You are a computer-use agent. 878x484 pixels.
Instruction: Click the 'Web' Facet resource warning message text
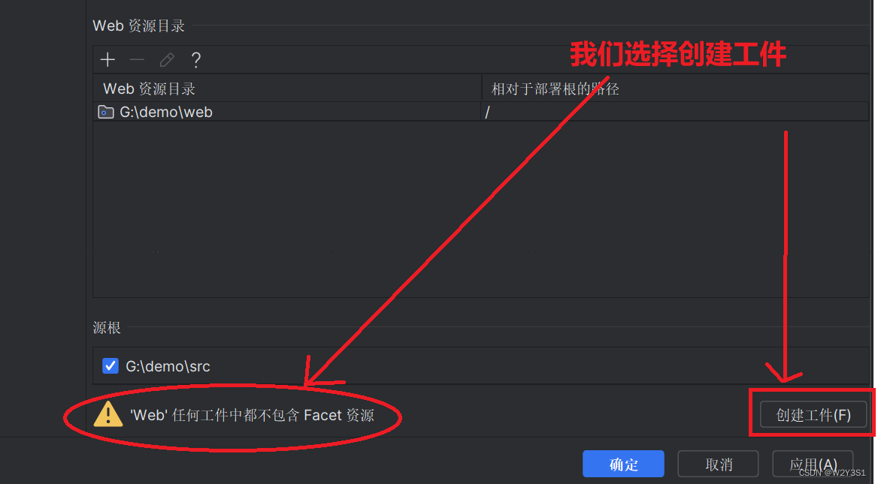[x=252, y=415]
